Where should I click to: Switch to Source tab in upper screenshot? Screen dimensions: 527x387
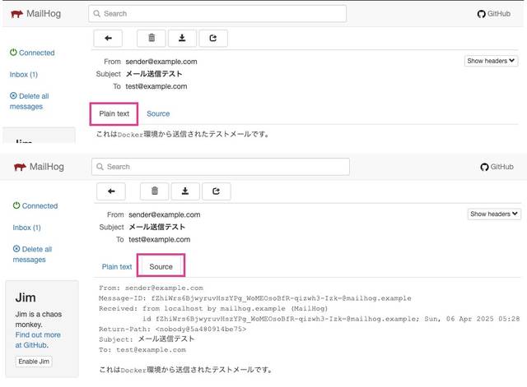pos(158,113)
